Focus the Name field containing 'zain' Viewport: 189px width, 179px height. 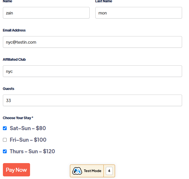tap(46, 13)
